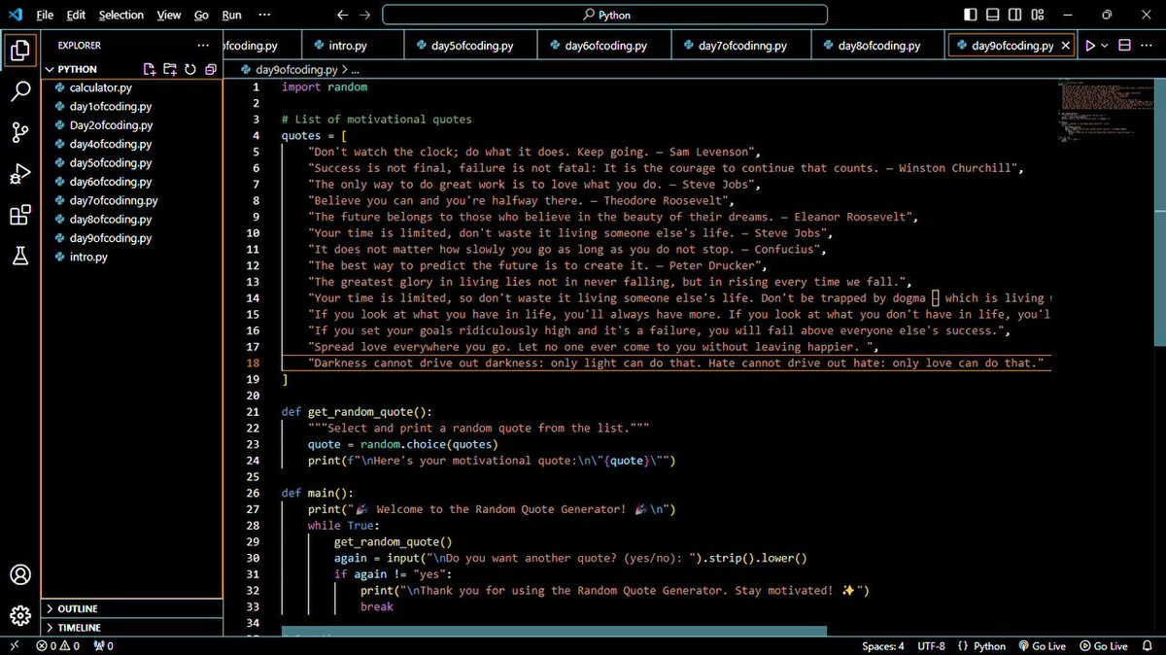Open the Explorer view in activity bar

click(x=20, y=51)
